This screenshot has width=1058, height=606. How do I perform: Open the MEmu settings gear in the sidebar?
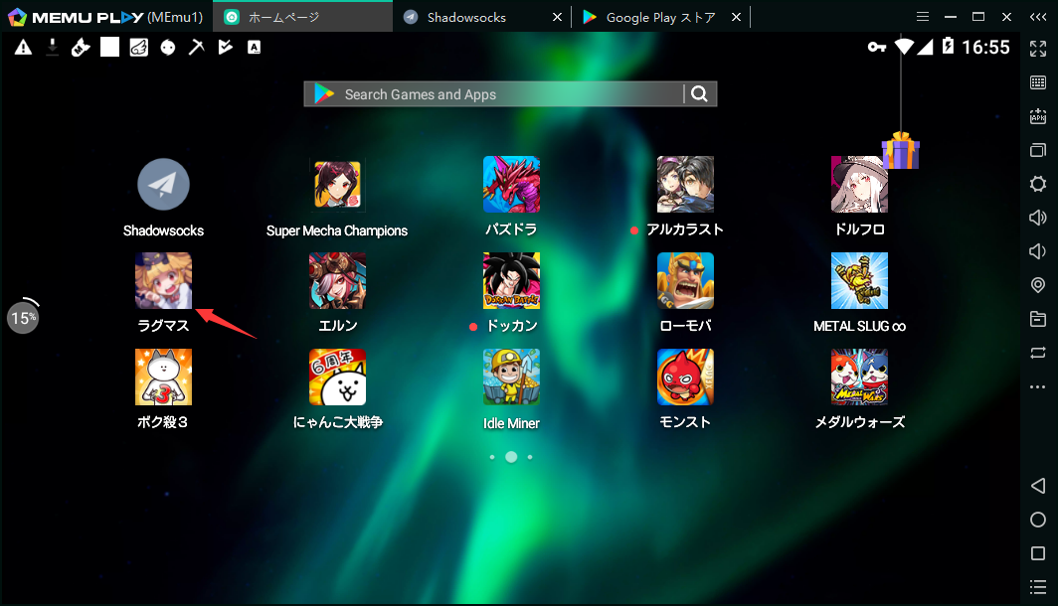(x=1038, y=184)
